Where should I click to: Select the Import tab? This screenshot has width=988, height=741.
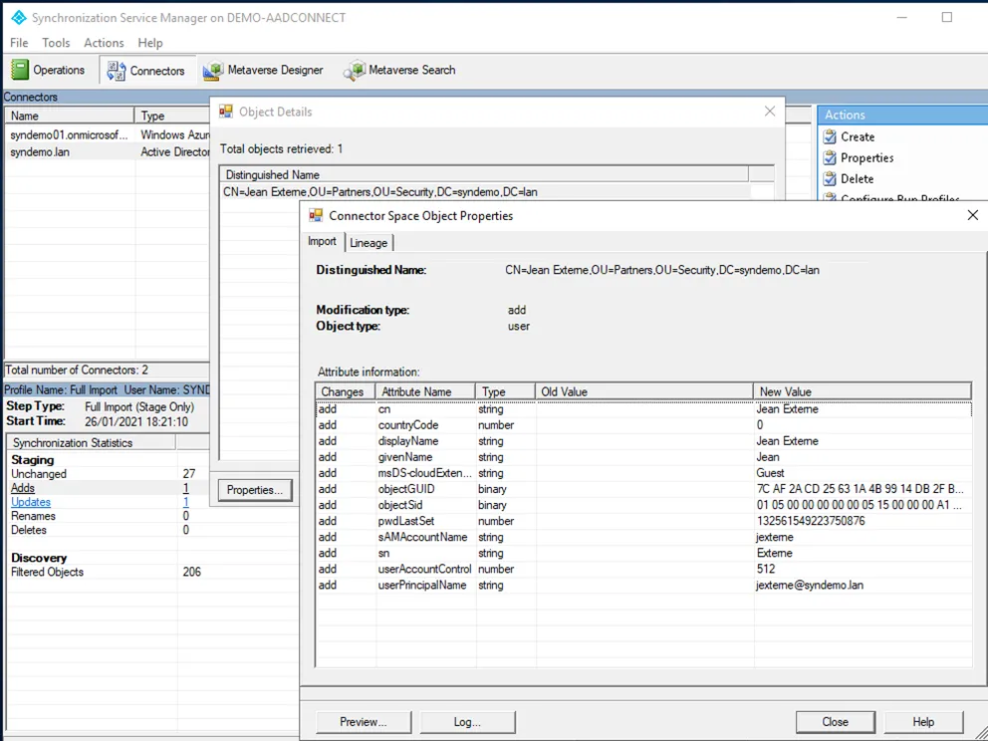point(322,242)
